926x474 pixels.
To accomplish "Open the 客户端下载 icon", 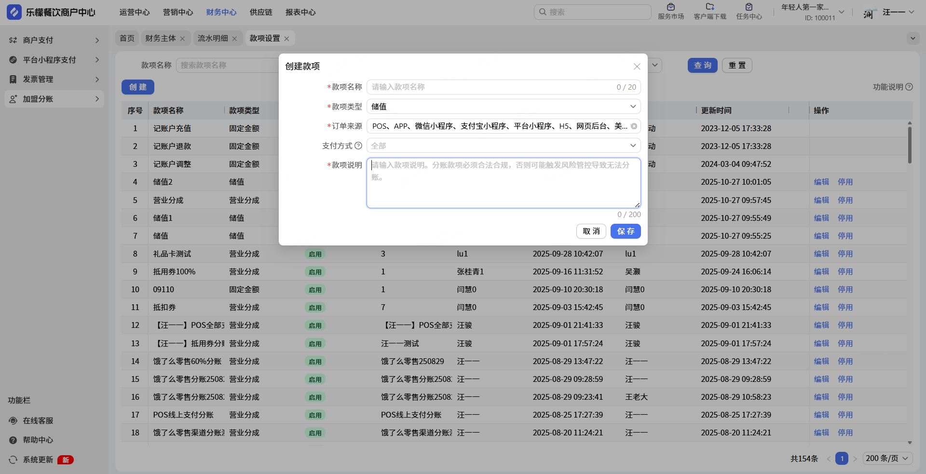I will tap(710, 7).
